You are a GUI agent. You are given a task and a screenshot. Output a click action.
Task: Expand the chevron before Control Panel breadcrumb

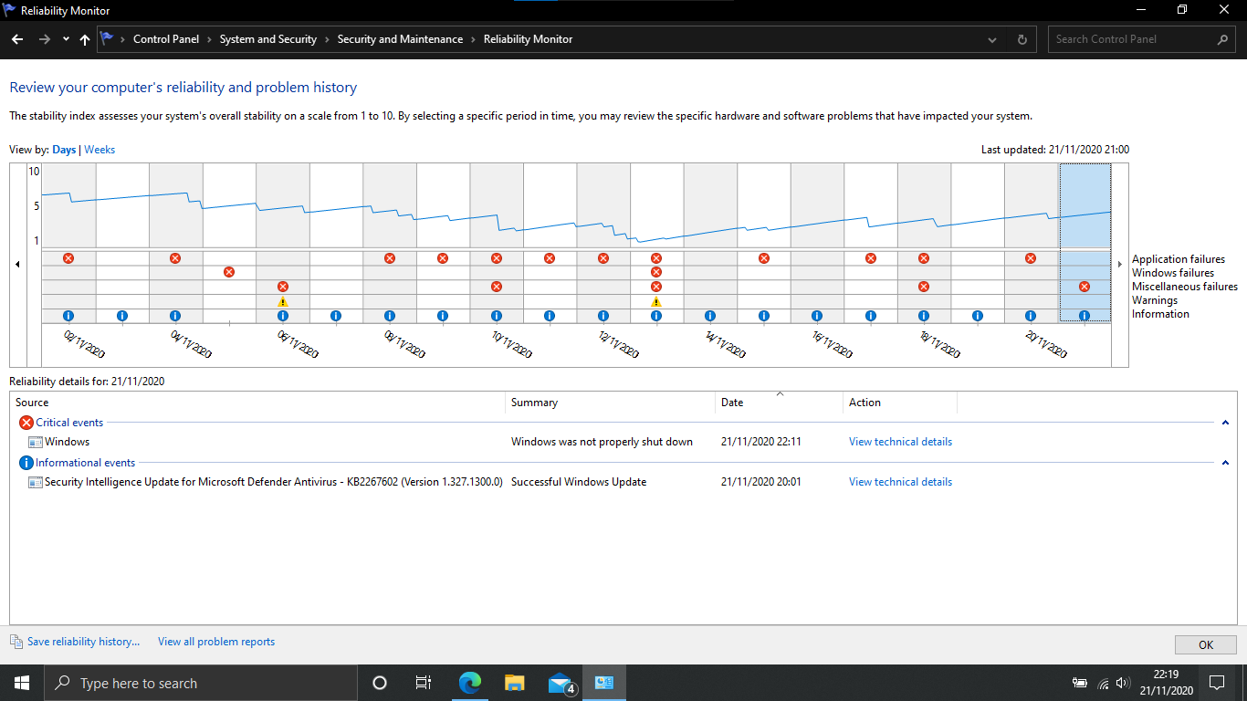(x=122, y=39)
